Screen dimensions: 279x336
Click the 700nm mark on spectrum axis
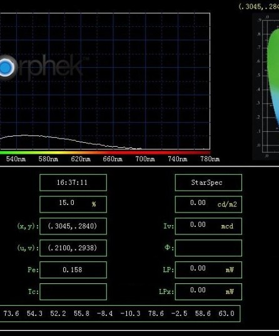pos(145,159)
